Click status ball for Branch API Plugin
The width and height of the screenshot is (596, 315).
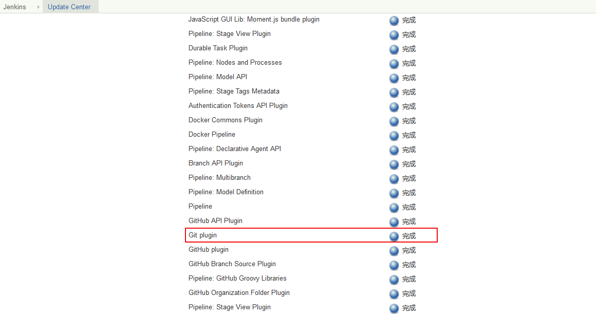[x=394, y=164]
